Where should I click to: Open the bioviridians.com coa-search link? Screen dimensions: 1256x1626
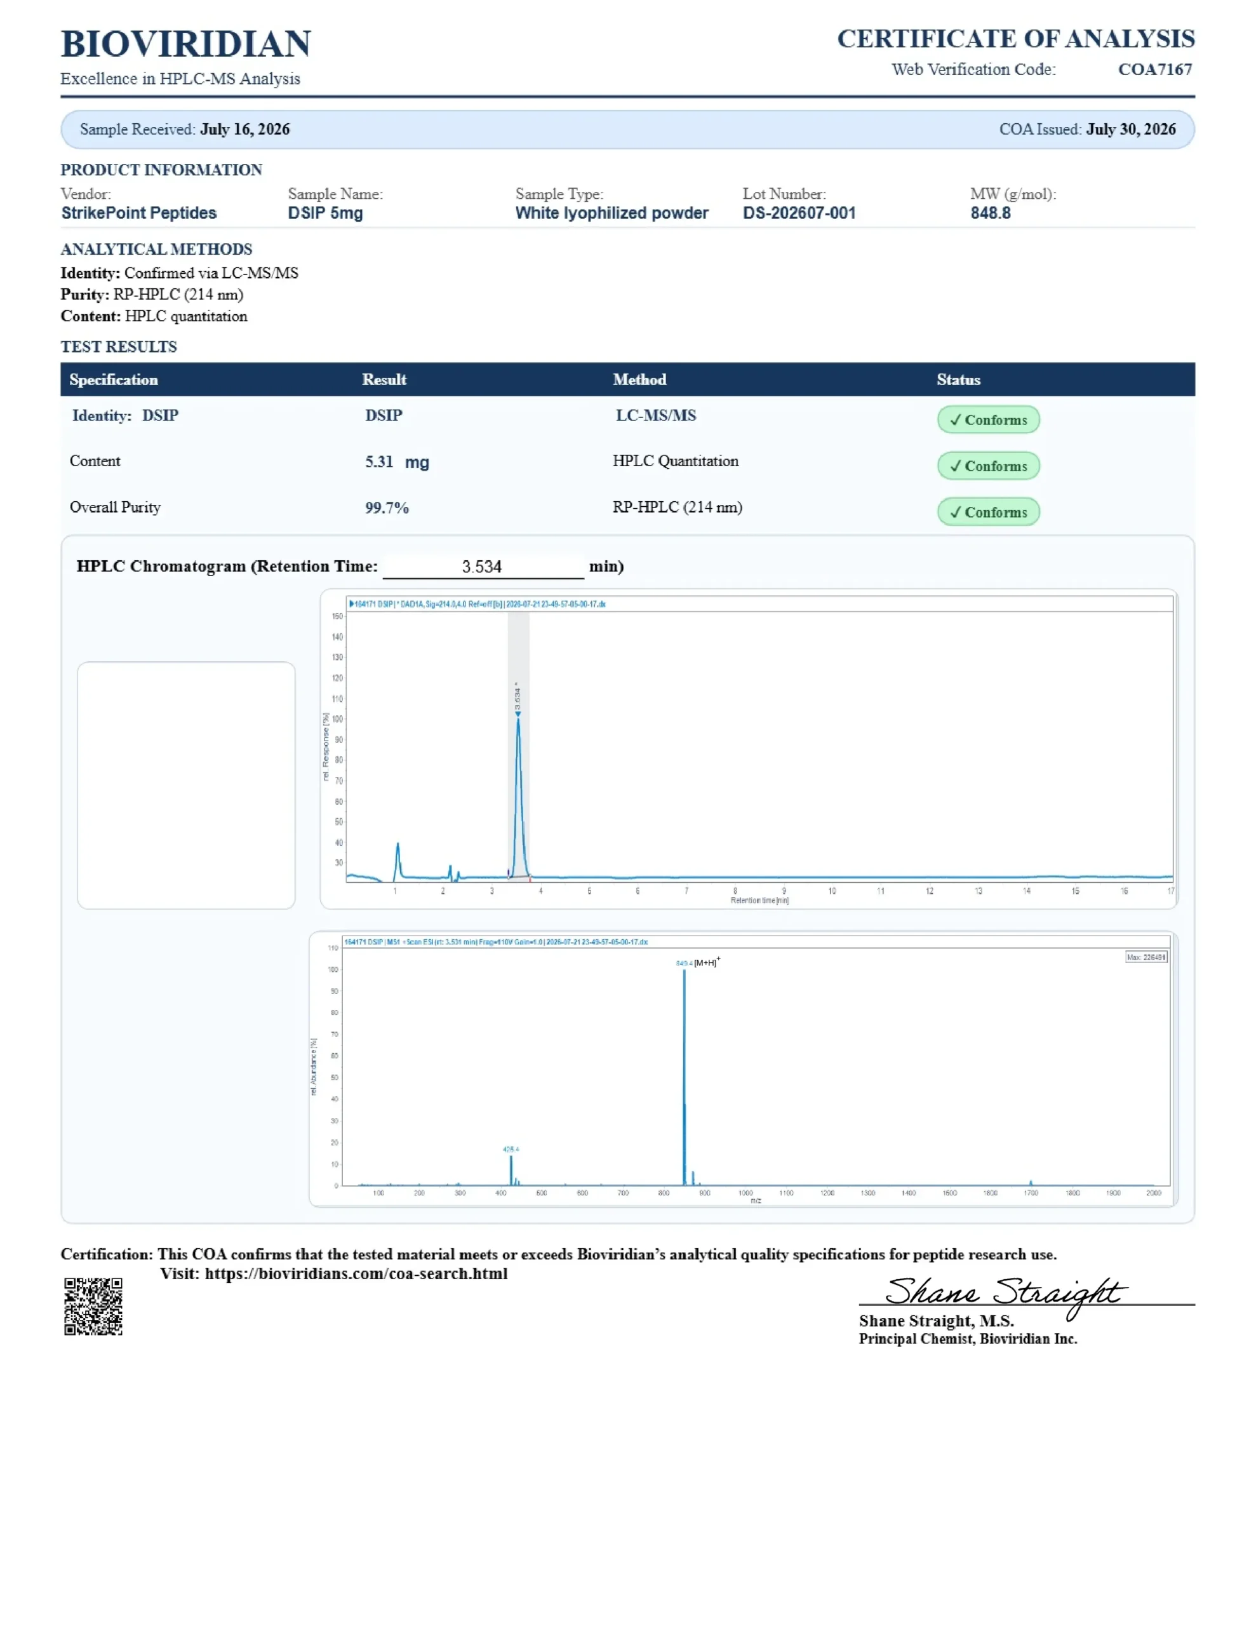356,1273
